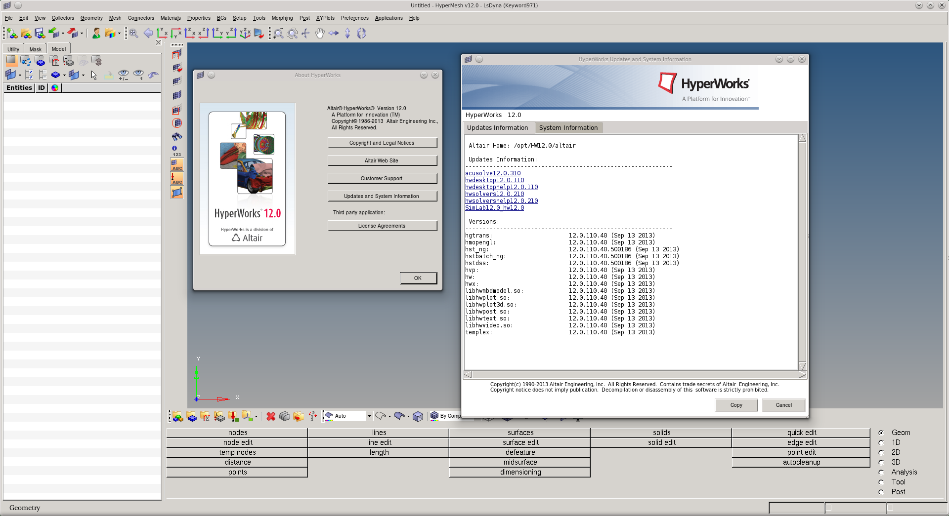Click the pan hand tool icon

coord(320,33)
